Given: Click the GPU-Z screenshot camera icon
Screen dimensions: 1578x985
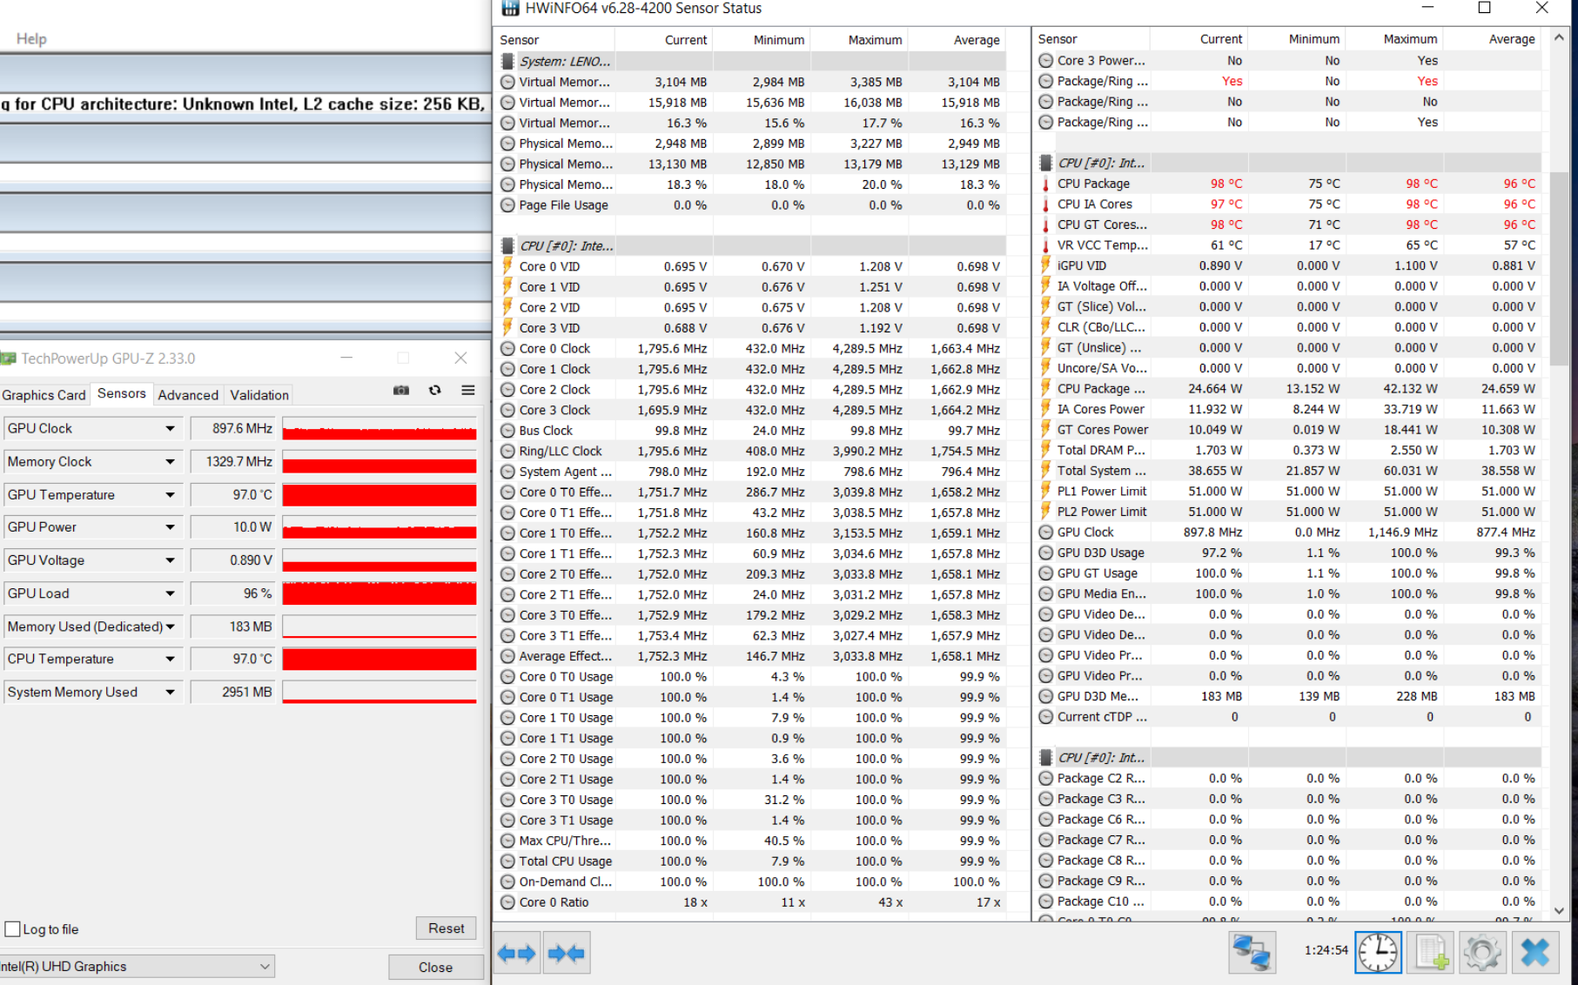Looking at the screenshot, I should [401, 391].
